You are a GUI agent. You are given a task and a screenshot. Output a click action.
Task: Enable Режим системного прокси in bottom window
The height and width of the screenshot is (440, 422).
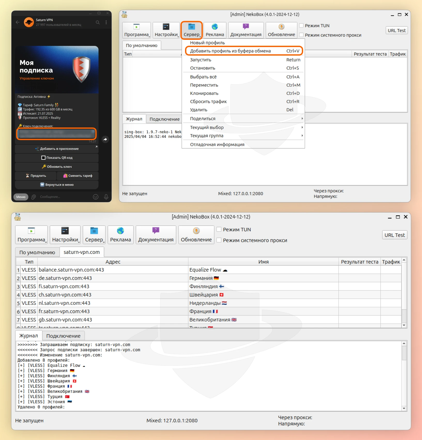(219, 240)
